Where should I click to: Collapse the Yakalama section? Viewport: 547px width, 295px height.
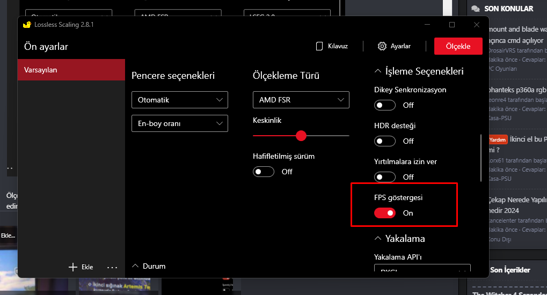click(x=378, y=239)
